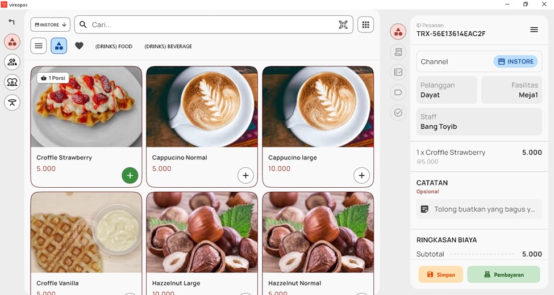554x295 pixels.
Task: Toggle the all-categories shapes filter
Action: coord(59,46)
